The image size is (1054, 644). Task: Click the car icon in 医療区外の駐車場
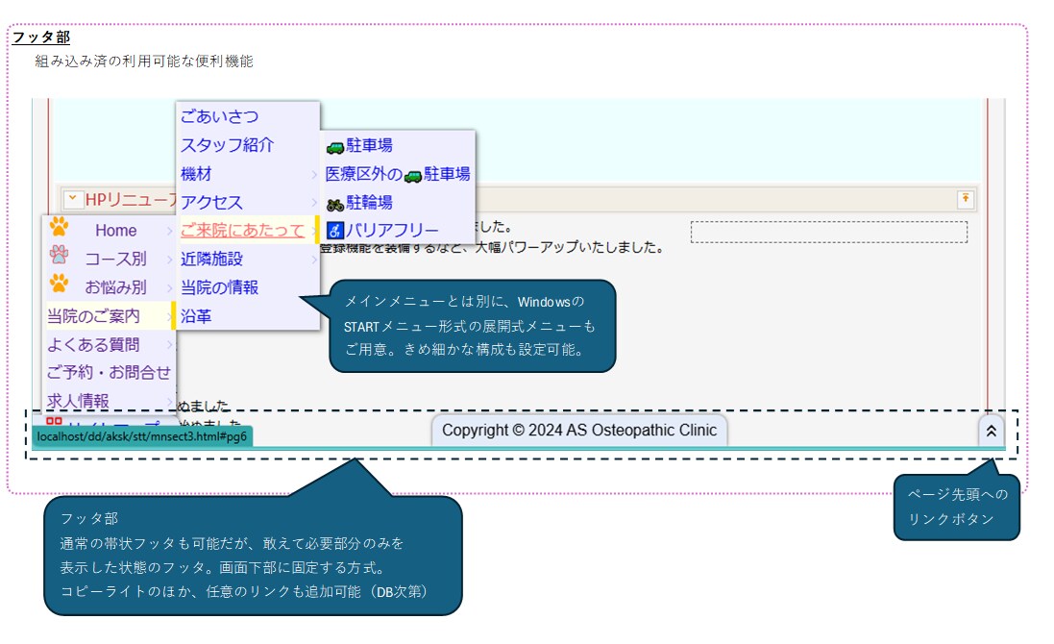[x=413, y=176]
